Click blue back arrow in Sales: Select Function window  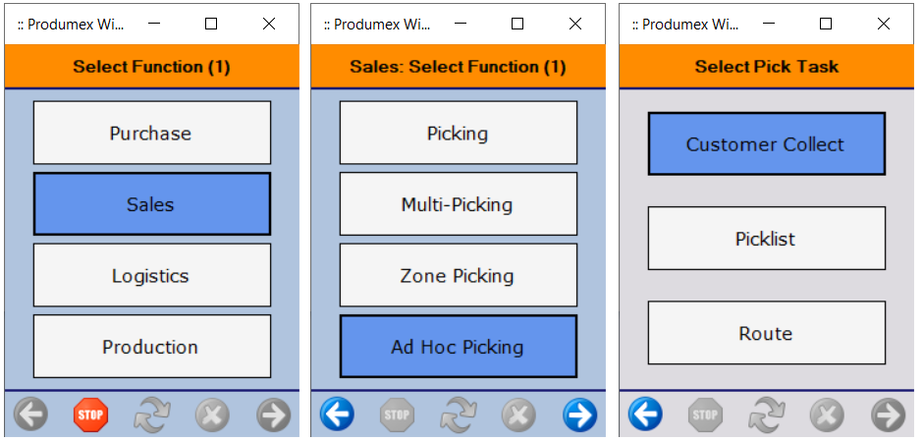[337, 415]
